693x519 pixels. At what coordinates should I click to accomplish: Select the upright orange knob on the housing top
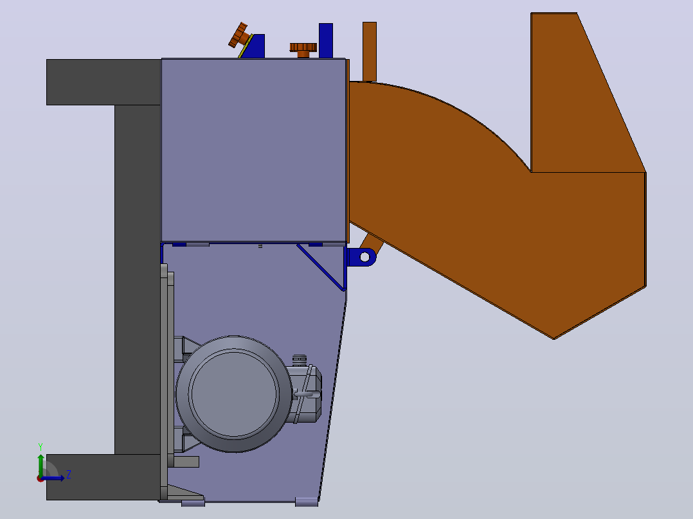tap(303, 50)
